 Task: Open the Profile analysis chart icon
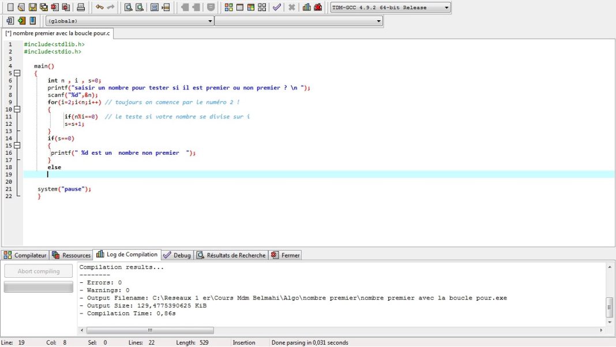306,8
